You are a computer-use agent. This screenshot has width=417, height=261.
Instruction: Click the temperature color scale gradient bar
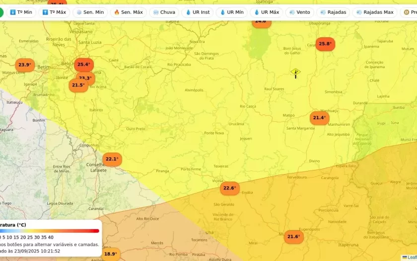[50, 231]
